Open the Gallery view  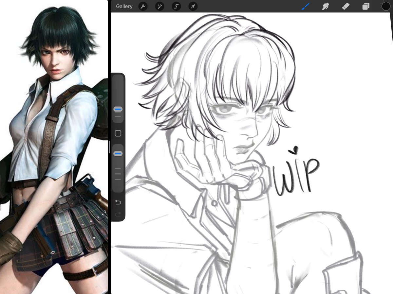[124, 6]
